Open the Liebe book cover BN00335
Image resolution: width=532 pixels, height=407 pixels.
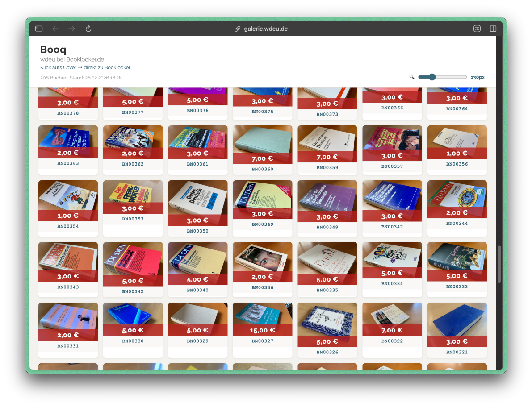click(327, 263)
